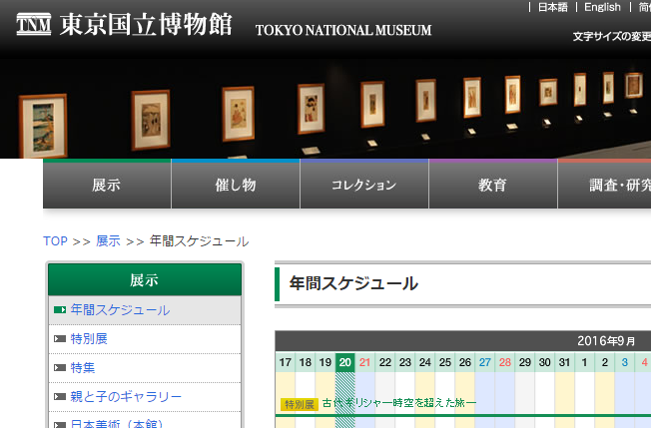
Task: Select day 31 in the calendar
Action: click(565, 362)
